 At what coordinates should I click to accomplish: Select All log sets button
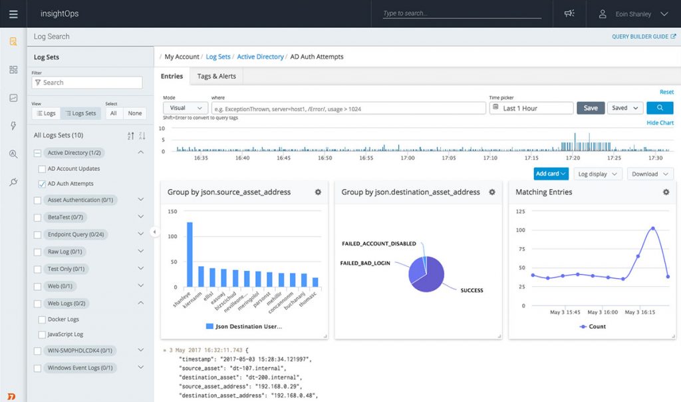click(113, 113)
